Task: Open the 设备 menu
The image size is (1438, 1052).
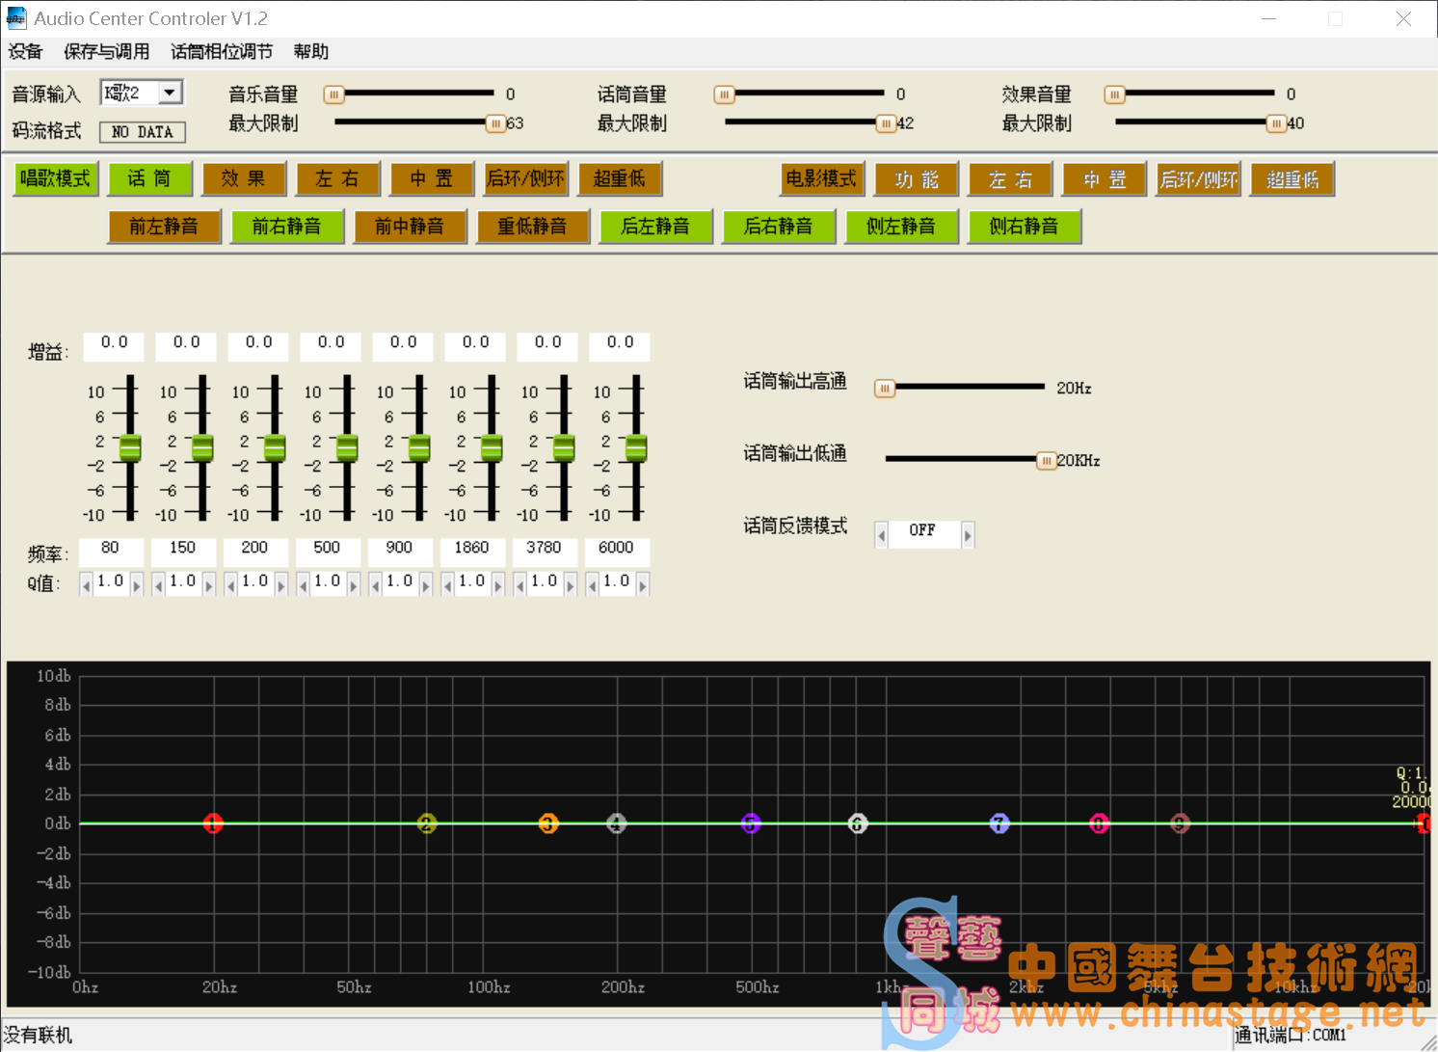Action: point(25,51)
